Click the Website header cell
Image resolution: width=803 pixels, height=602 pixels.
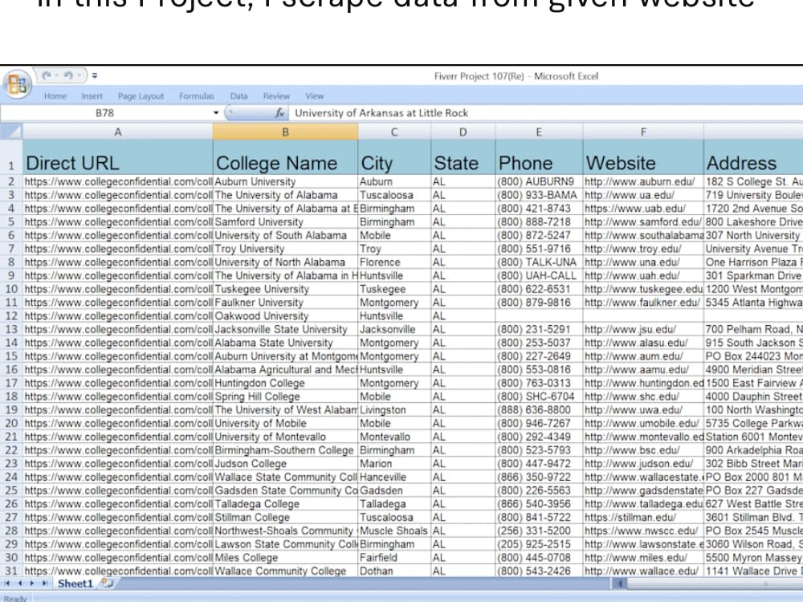tap(643, 157)
